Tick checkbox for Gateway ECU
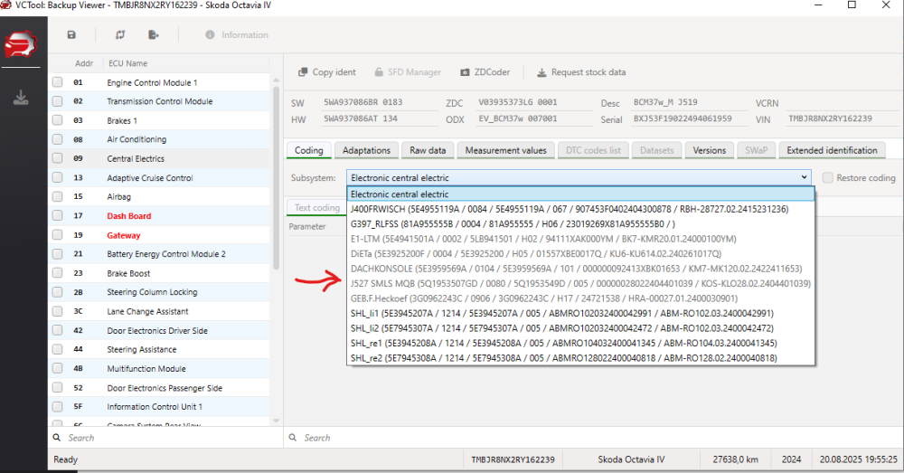This screenshot has width=904, height=473. coord(58,235)
